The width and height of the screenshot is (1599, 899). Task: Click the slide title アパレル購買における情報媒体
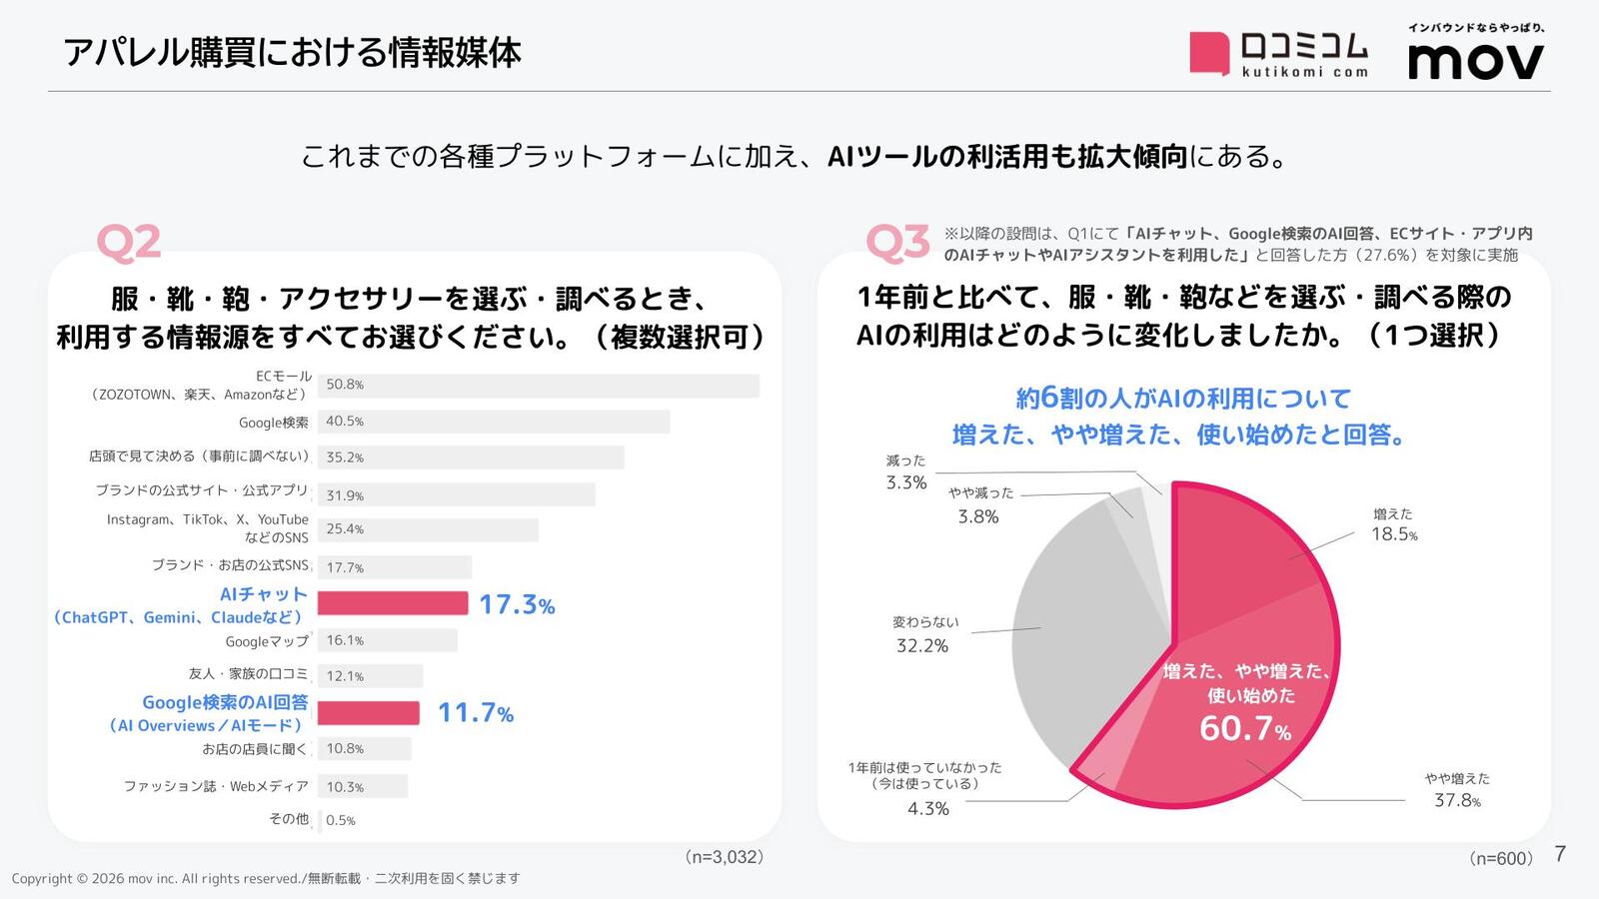[292, 52]
